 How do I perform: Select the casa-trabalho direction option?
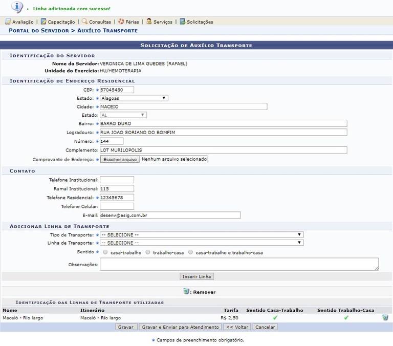click(x=105, y=252)
